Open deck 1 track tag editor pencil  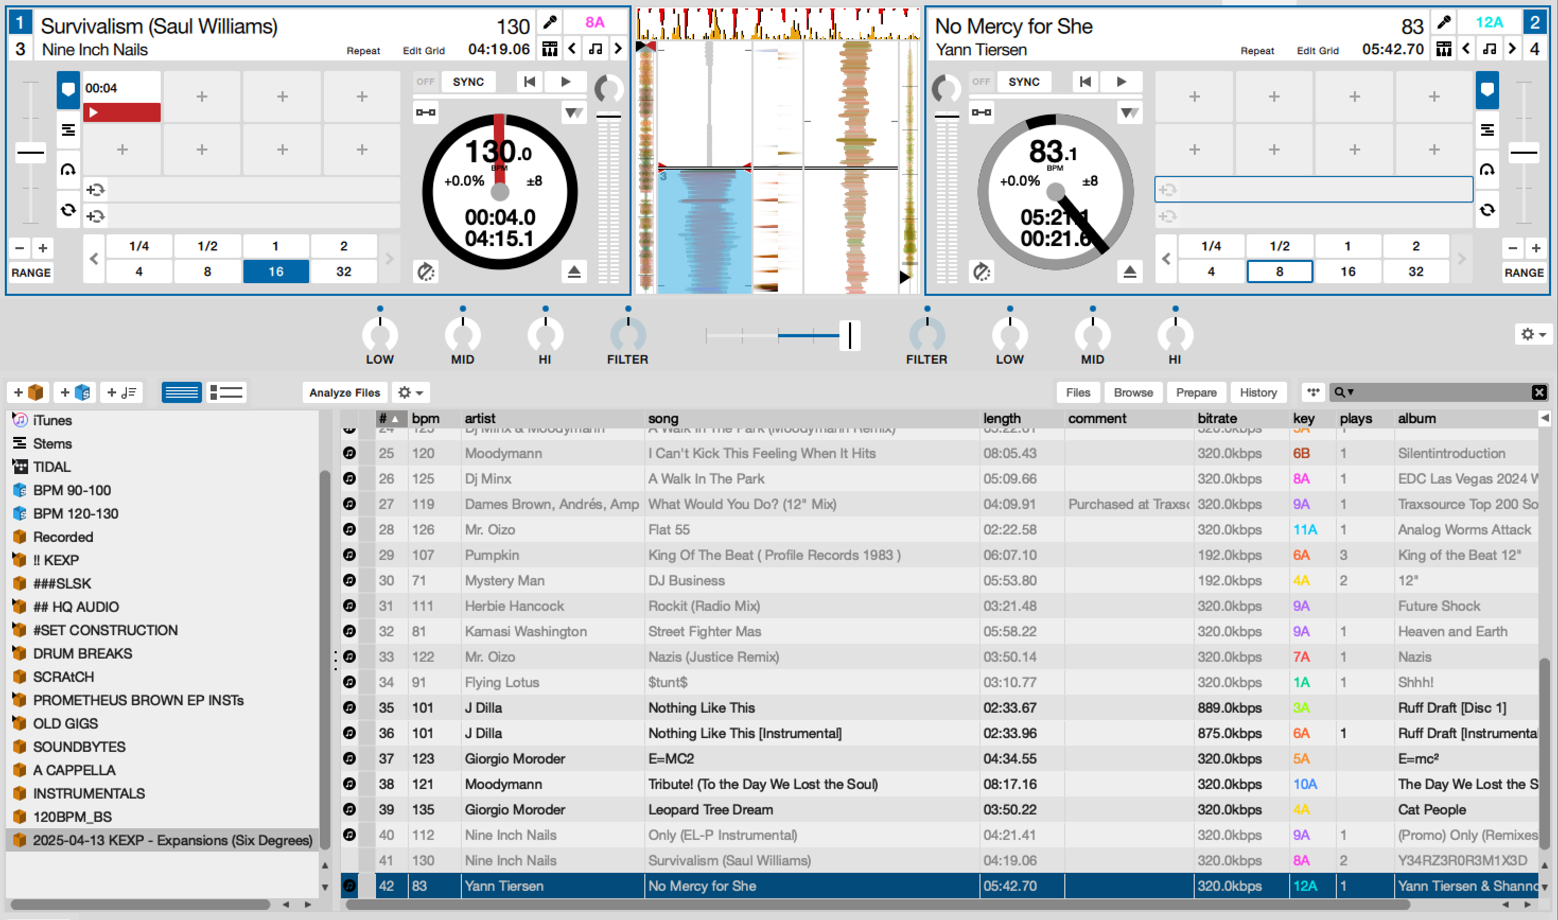click(x=549, y=23)
